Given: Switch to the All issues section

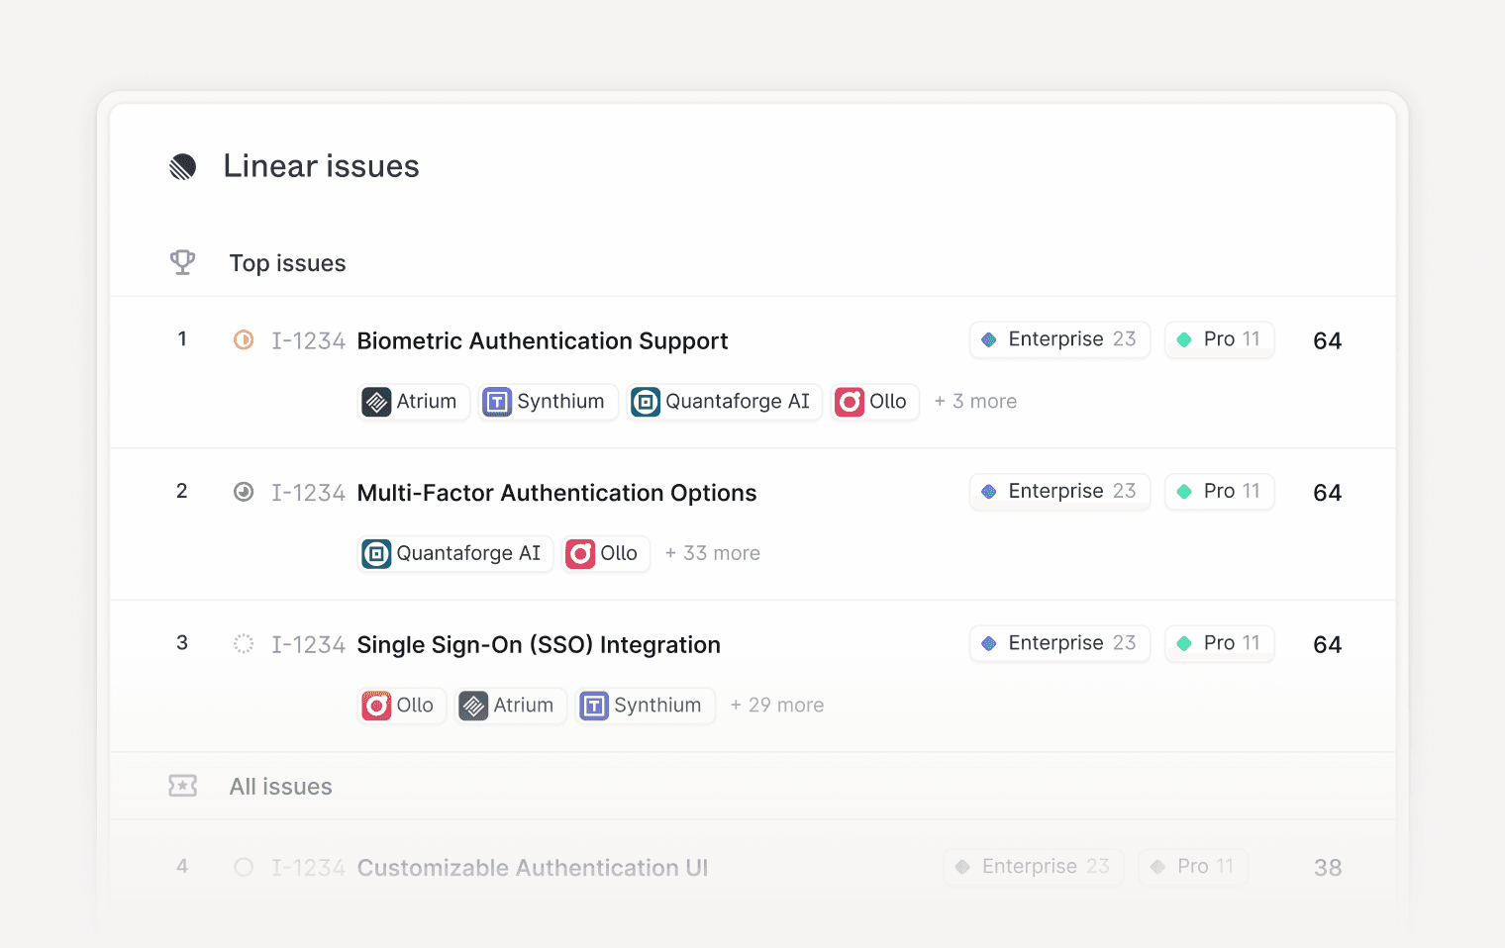Looking at the screenshot, I should coord(280,785).
